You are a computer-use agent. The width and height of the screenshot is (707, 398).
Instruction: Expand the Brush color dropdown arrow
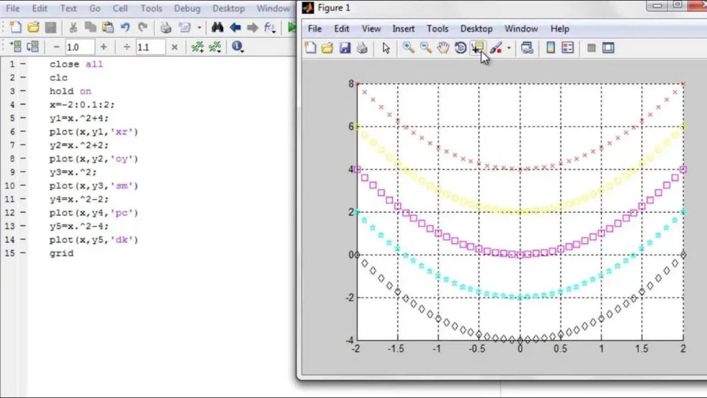509,48
